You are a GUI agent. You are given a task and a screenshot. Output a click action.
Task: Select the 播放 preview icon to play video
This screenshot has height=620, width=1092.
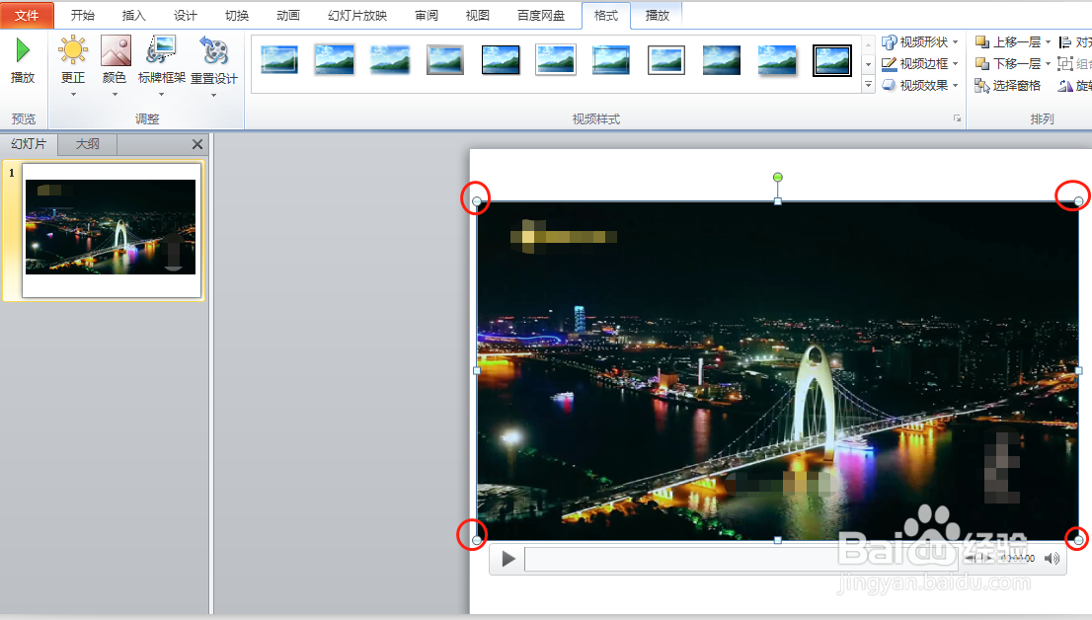(x=22, y=59)
